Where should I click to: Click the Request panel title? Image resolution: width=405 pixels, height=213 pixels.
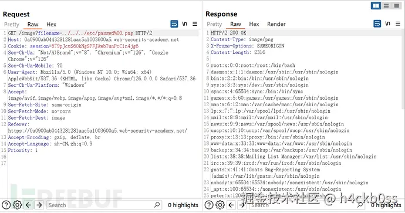16,14
